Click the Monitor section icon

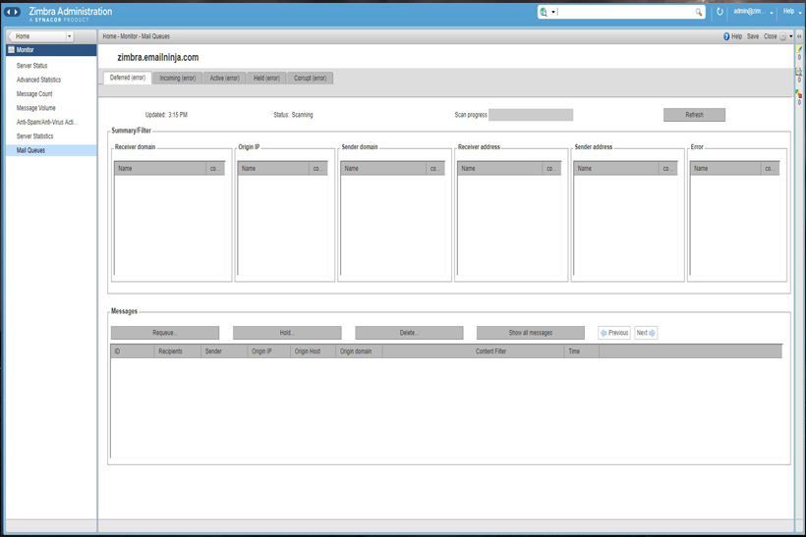[x=12, y=50]
